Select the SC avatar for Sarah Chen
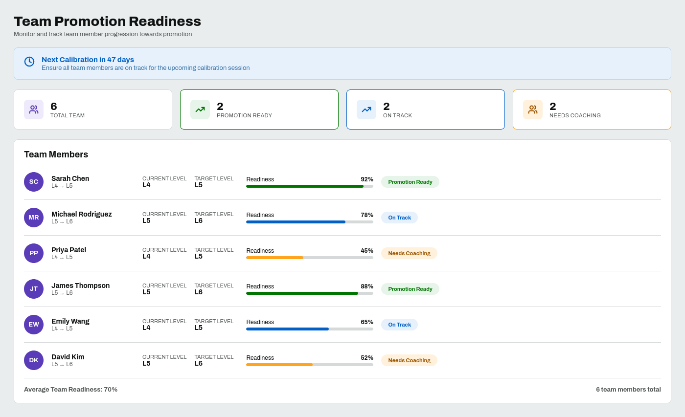Image resolution: width=685 pixels, height=417 pixels. tap(34, 182)
